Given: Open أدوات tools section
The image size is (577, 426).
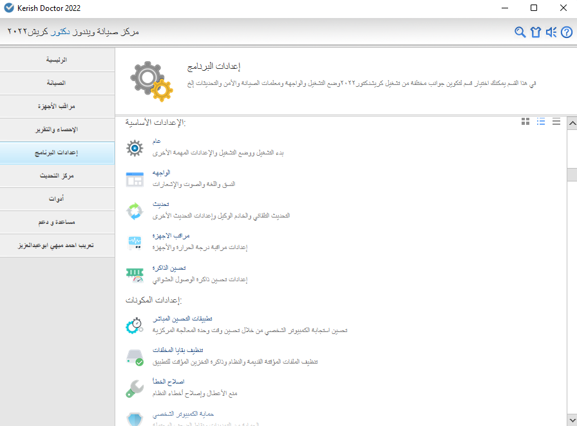Looking at the screenshot, I should click(x=57, y=199).
